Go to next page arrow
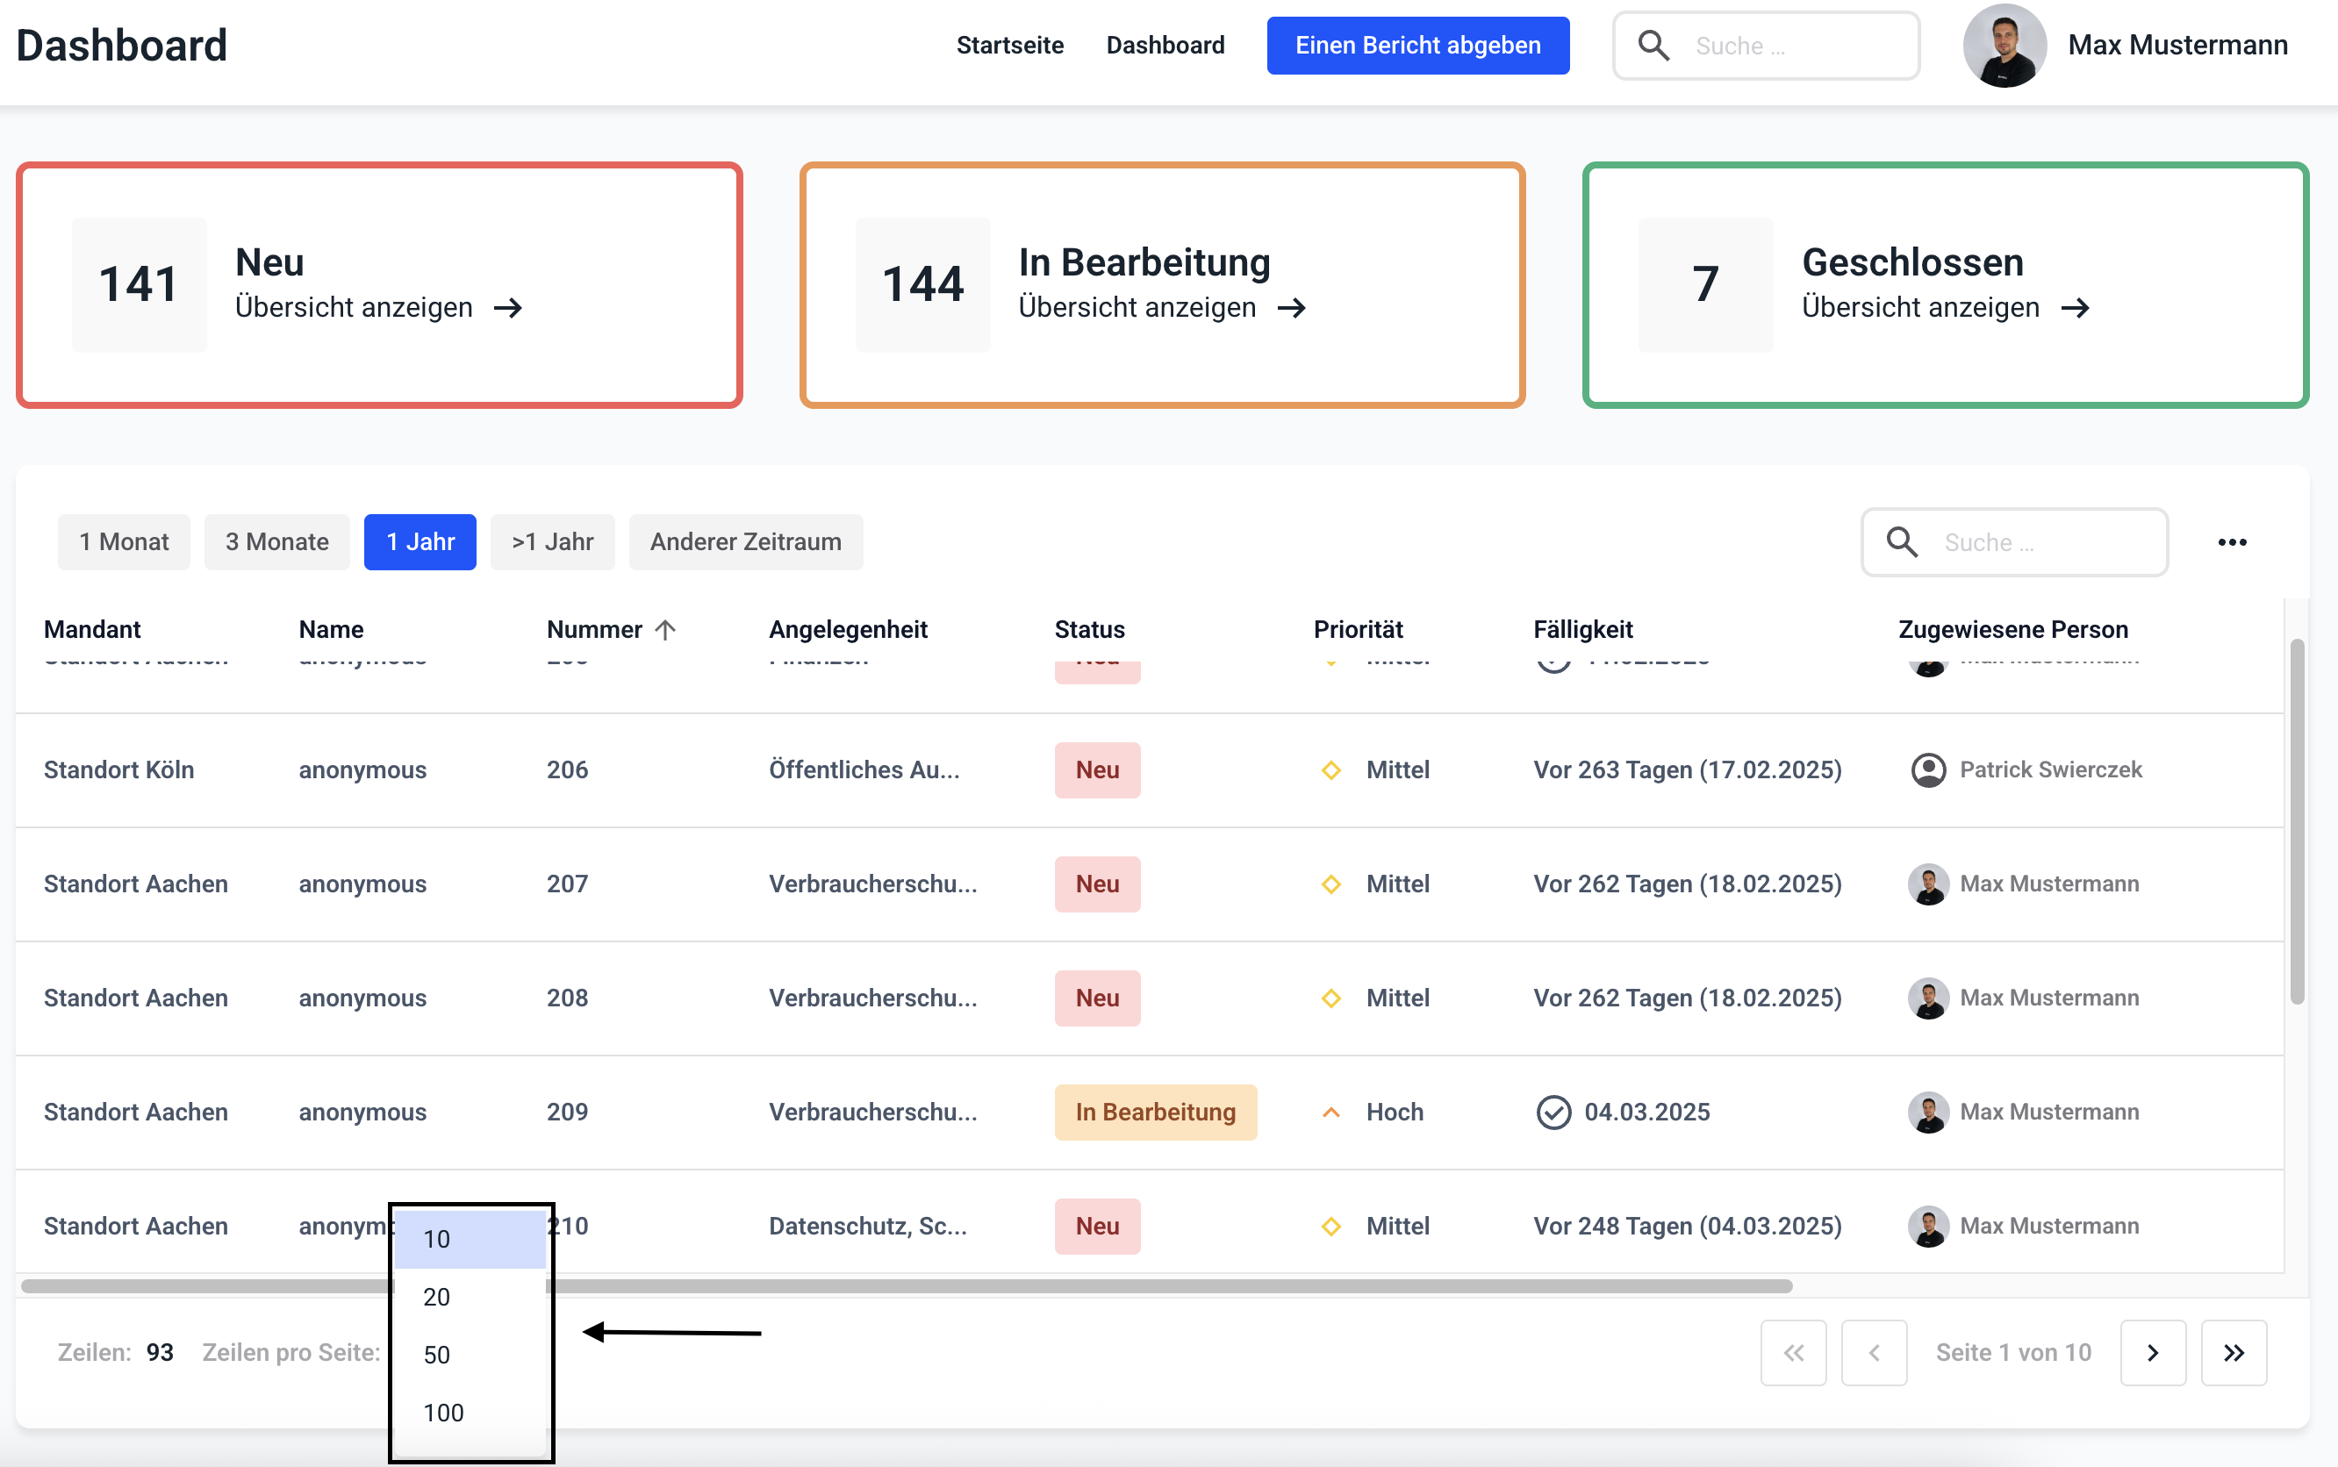Viewport: 2338px width, 1467px height. [2152, 1353]
